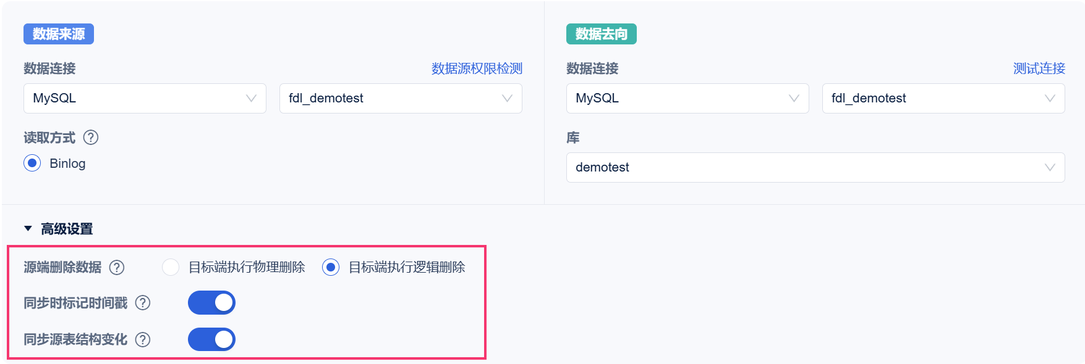The height and width of the screenshot is (364, 1085).
Task: Select 目标端执行物理删除 option
Action: coord(171,267)
